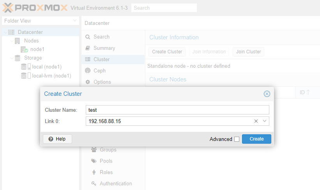Close the Create Cluster dialog
Image resolution: width=320 pixels, height=190 pixels.
[x=267, y=94]
